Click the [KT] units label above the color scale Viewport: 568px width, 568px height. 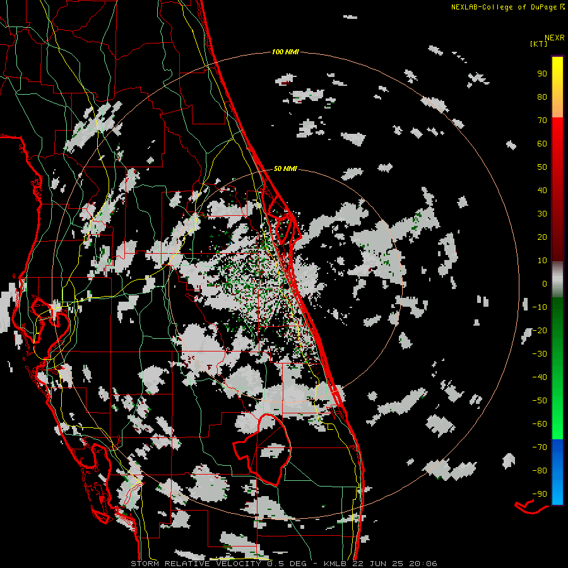(538, 44)
